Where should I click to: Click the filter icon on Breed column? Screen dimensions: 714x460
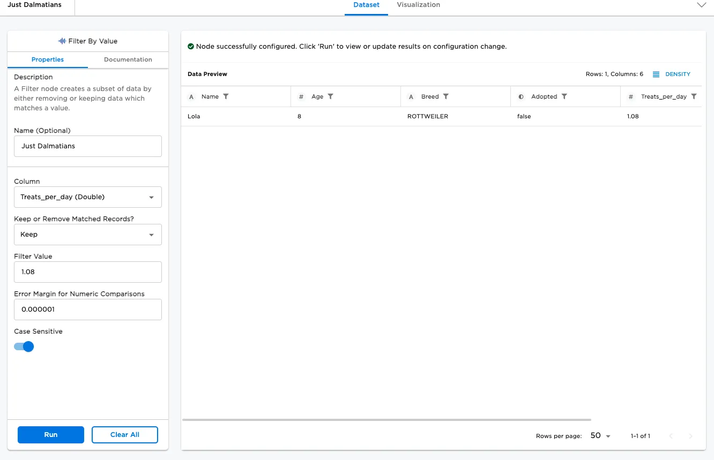(x=446, y=96)
